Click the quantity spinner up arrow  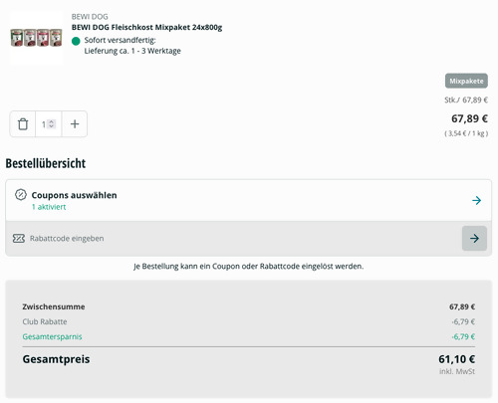click(52, 121)
